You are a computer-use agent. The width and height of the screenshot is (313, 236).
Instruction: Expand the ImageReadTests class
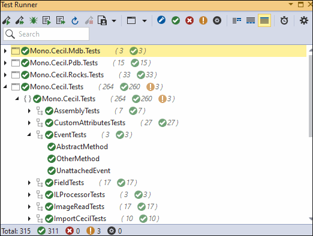pos(29,207)
